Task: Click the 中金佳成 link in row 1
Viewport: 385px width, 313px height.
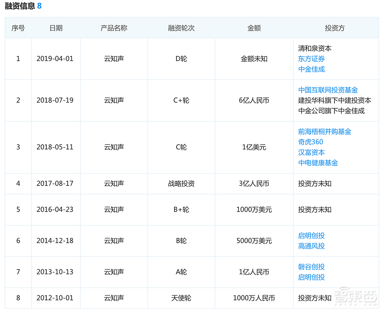Action: click(311, 69)
